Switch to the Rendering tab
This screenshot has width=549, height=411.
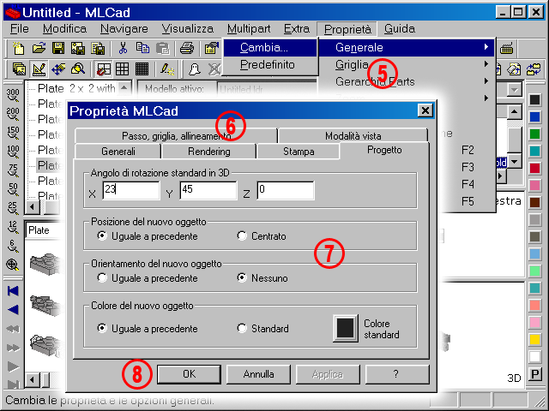click(209, 152)
